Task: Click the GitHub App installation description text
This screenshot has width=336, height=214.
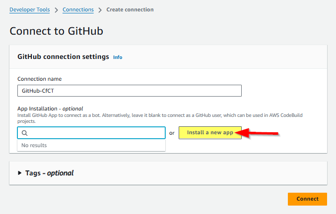Action: pos(159,118)
